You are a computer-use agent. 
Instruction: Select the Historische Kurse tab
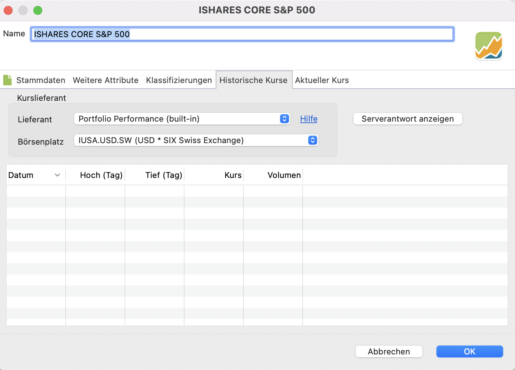pos(253,80)
